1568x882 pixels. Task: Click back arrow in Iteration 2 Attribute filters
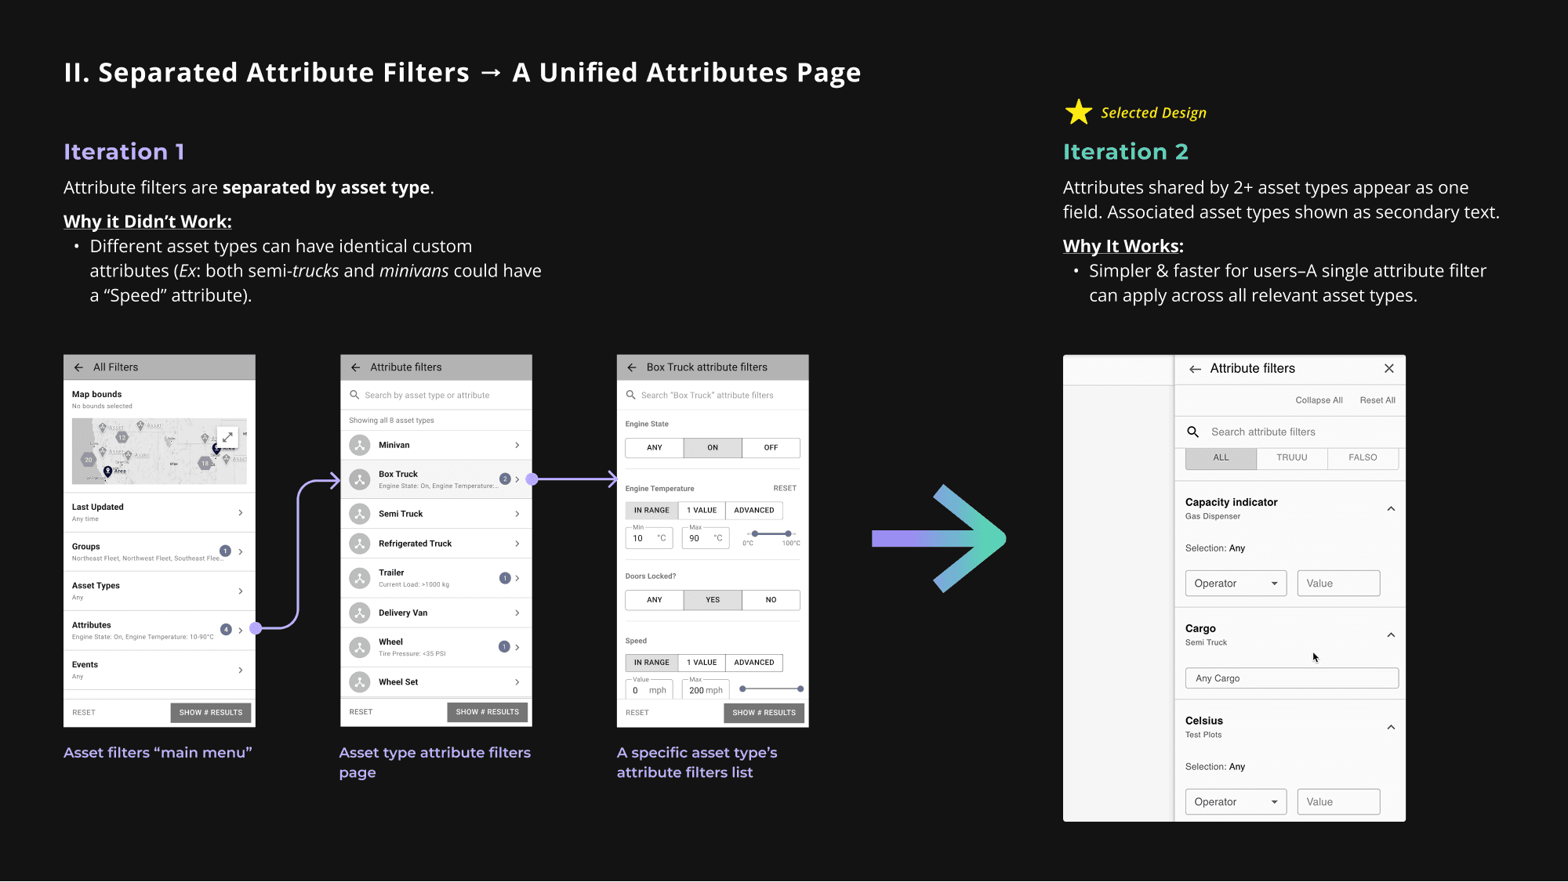coord(1195,369)
